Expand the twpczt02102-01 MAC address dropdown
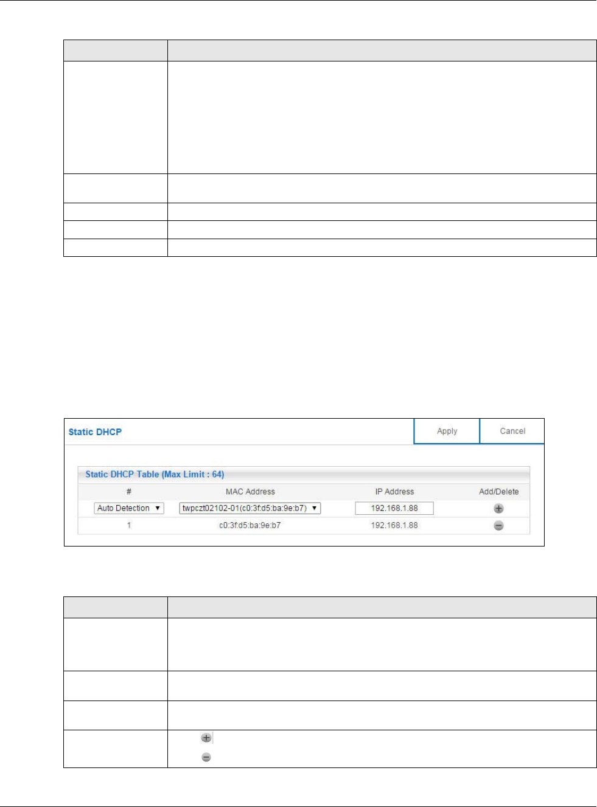Screen dimensions: 597x807 [x=250, y=508]
